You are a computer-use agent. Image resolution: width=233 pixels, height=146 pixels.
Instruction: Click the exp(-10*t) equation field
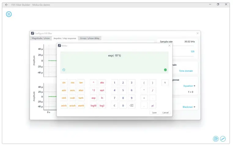(x=114, y=63)
